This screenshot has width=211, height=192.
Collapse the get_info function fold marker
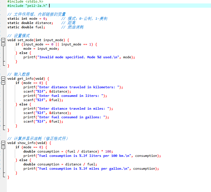[3, 78]
